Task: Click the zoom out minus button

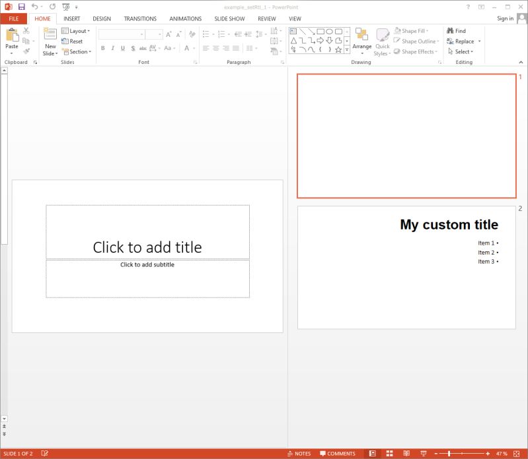Action: pyautogui.click(x=435, y=454)
